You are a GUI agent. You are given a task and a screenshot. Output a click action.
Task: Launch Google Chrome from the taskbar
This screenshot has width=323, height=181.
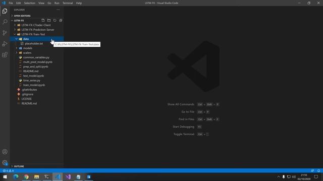[x=26, y=176]
